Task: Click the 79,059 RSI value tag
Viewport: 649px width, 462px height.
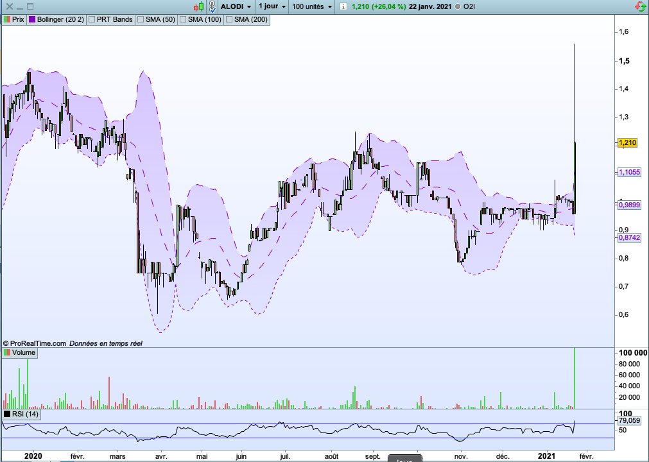Action: coord(629,421)
